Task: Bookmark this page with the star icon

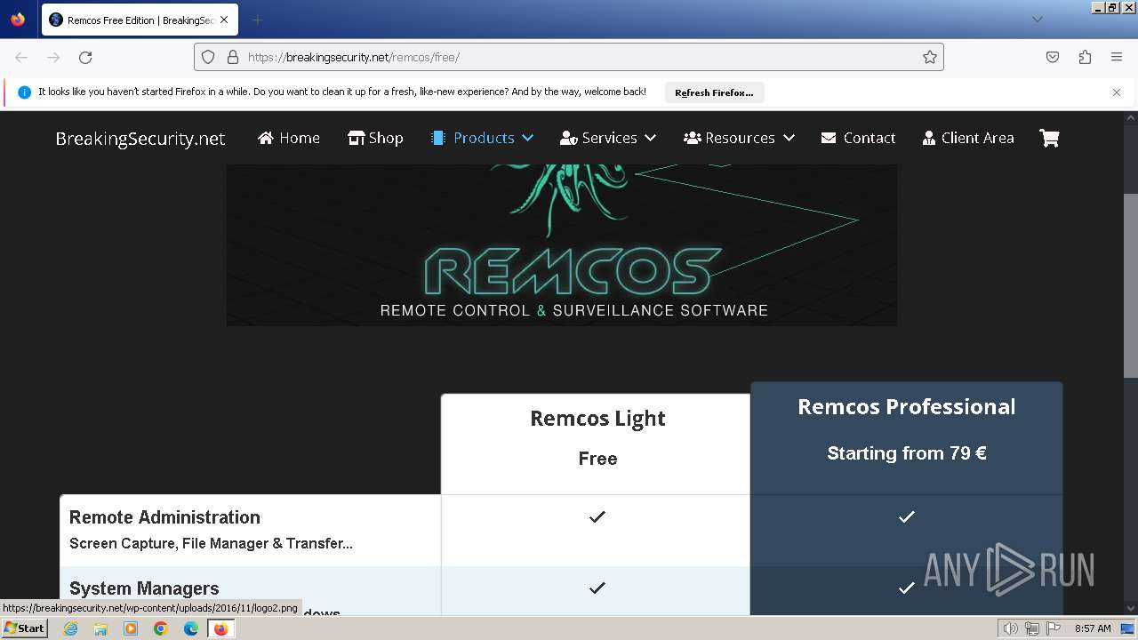Action: [930, 57]
